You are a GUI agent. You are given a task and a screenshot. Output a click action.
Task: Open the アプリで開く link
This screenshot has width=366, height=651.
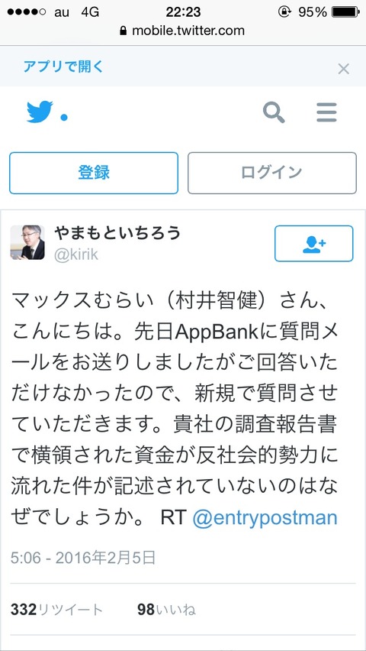click(x=63, y=66)
